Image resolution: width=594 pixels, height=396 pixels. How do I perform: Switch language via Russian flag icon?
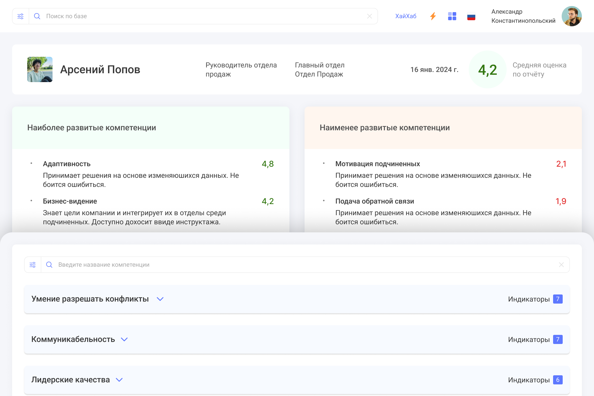coord(471,16)
